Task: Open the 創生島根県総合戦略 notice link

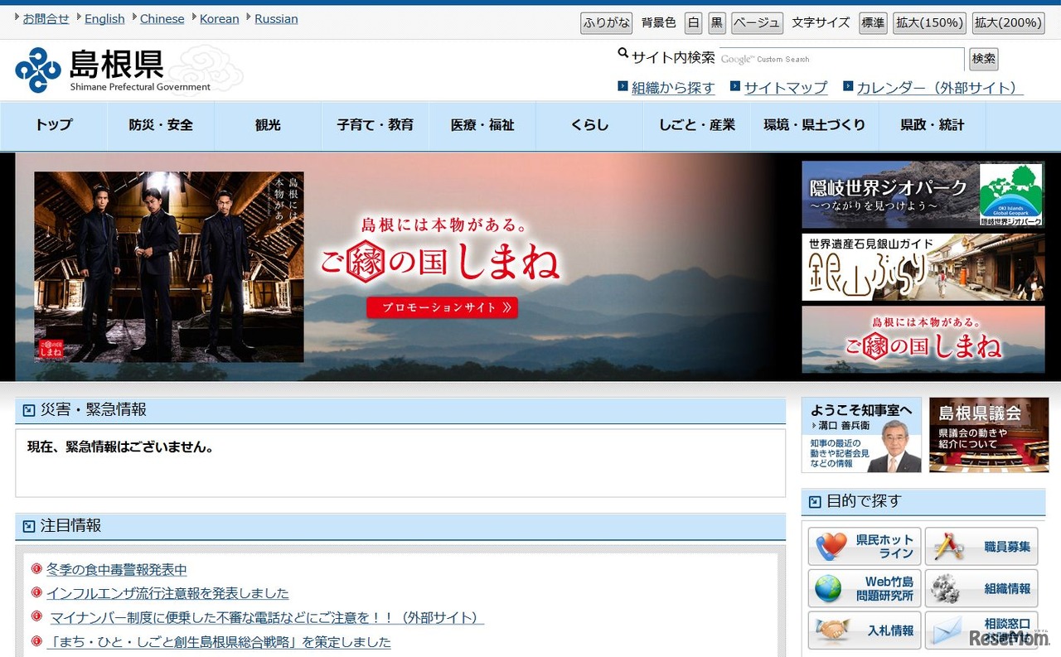Action: pos(219,641)
